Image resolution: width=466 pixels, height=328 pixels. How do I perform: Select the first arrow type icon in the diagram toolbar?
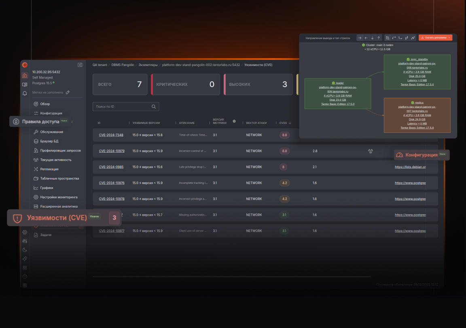pyautogui.click(x=388, y=38)
